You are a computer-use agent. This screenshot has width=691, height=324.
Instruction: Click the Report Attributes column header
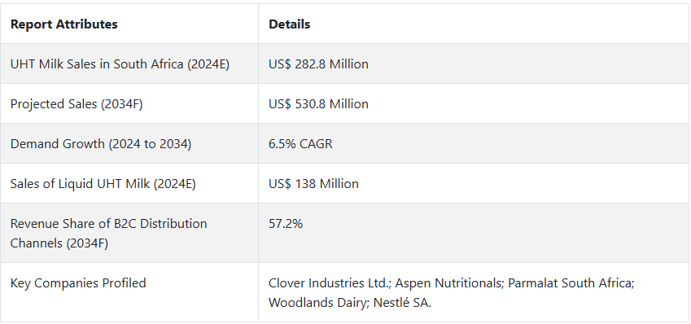click(64, 24)
